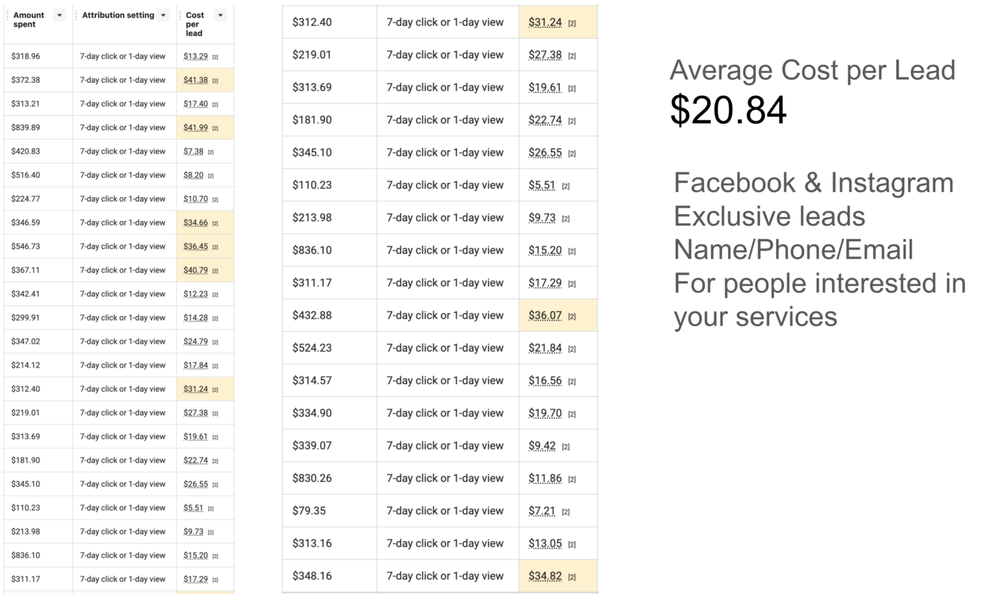
Task: Click the [2] footnote icon next to $36.07
Action: (x=572, y=316)
